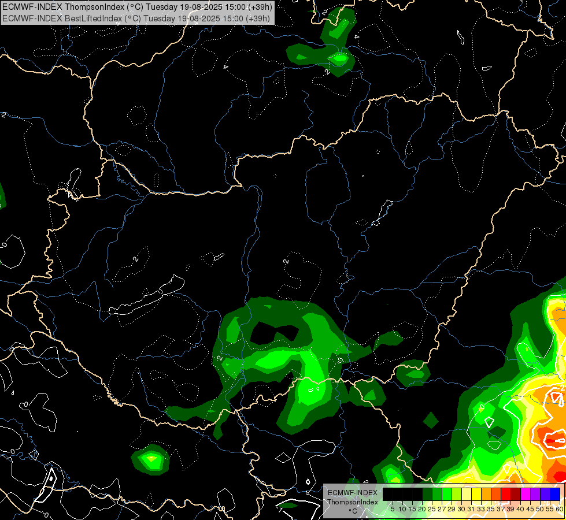
Task: Click the legend tick value '29'
Action: [452, 509]
